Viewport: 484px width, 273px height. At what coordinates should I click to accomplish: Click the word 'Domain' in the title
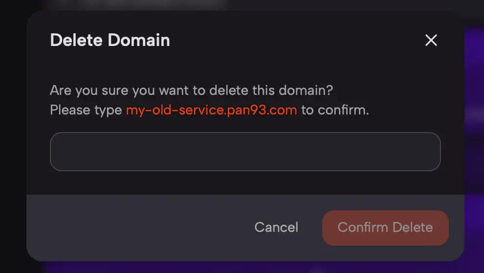click(x=138, y=40)
